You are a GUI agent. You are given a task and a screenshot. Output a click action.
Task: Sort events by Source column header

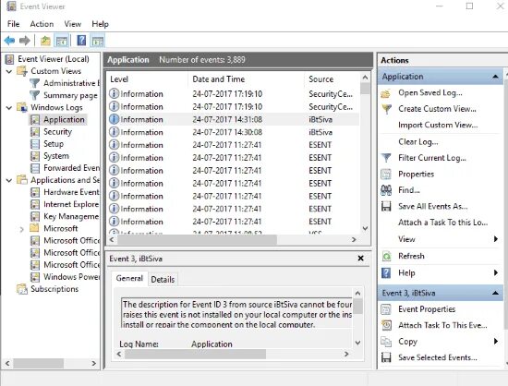pos(332,79)
